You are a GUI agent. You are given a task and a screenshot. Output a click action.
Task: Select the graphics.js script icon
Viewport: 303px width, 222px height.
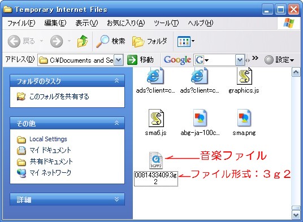pyautogui.click(x=244, y=76)
